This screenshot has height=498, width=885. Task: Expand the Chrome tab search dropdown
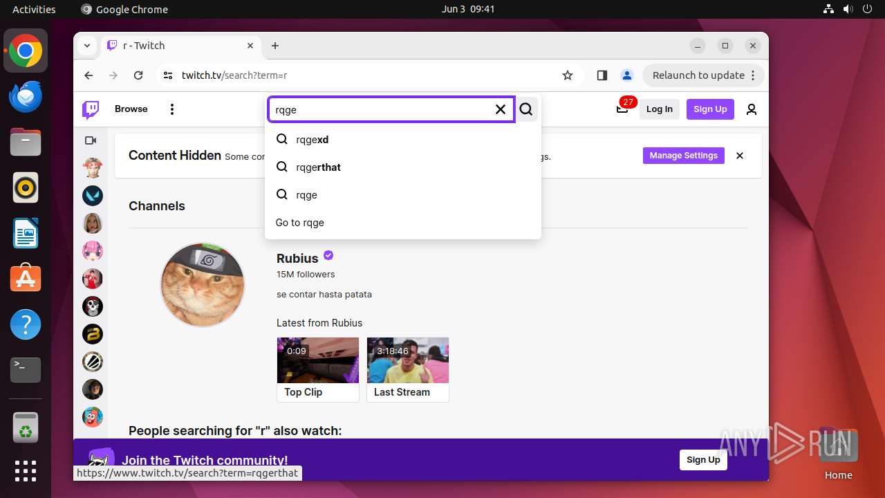(87, 46)
